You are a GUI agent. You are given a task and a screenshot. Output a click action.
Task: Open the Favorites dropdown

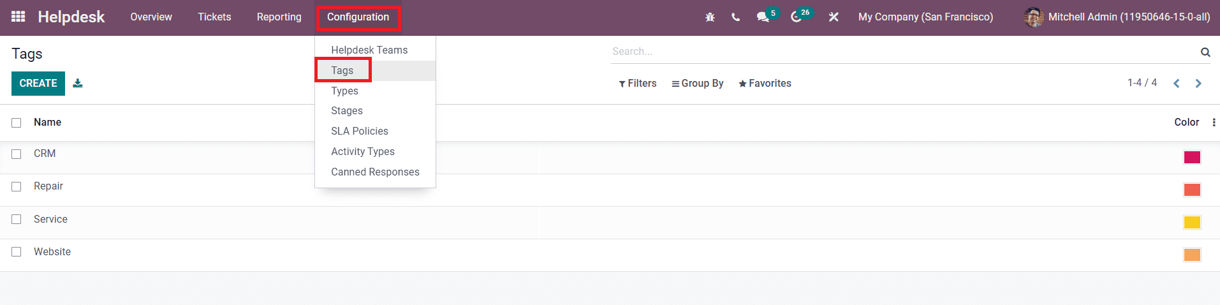pos(765,84)
